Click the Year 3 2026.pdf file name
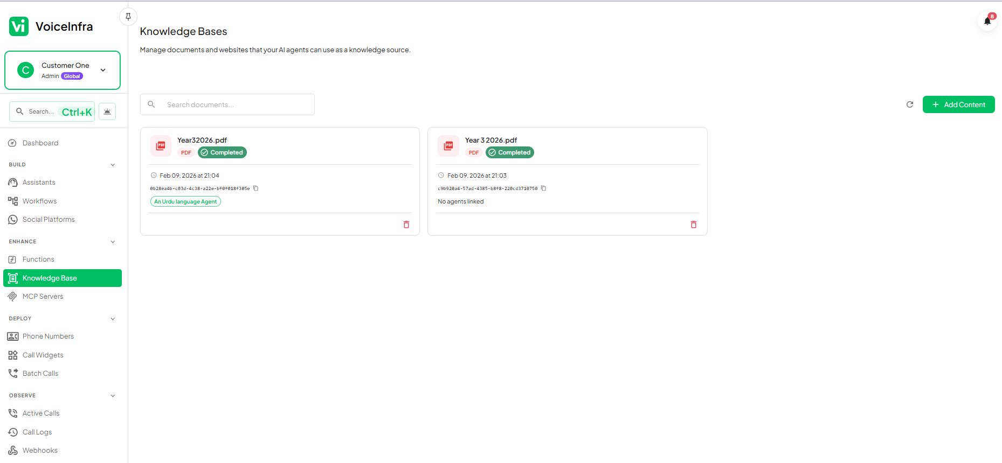Screen dimensions: 1002x463 pos(491,140)
